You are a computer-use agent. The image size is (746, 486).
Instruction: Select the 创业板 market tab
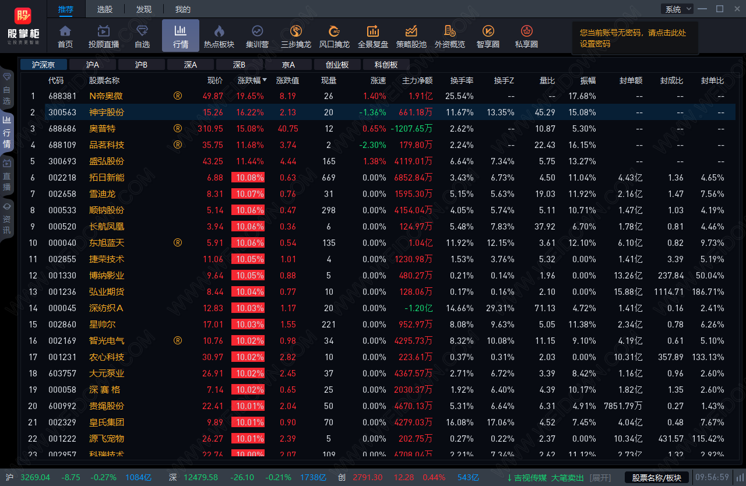[337, 65]
